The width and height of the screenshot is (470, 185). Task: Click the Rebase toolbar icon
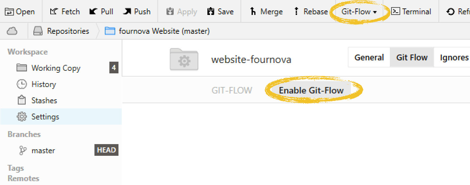296,12
